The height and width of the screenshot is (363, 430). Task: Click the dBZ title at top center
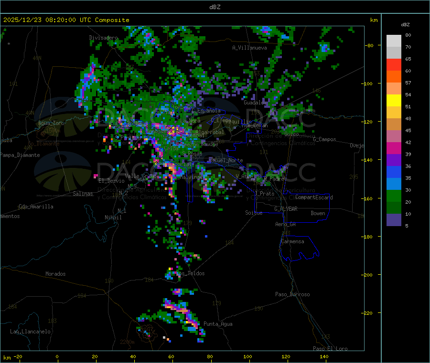click(x=215, y=7)
